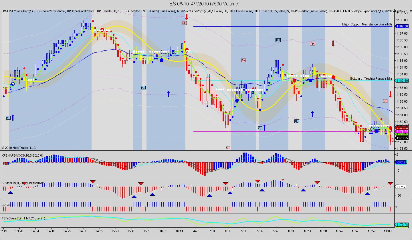Click the 4/7 date label on the time axis

point(196,231)
